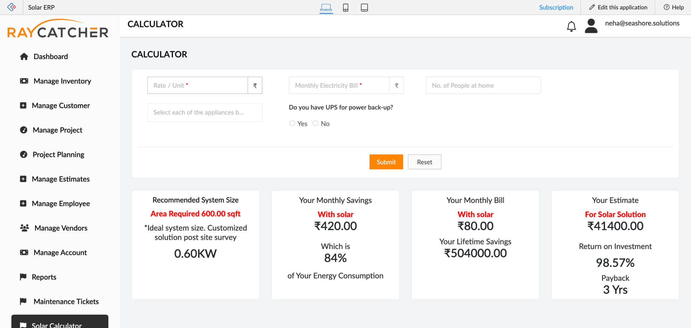Click the Monthly Electricity Bill field
The height and width of the screenshot is (328, 691).
click(339, 85)
